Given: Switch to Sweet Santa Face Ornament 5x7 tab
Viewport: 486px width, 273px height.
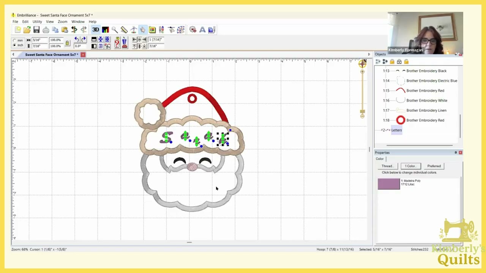Looking at the screenshot, I should point(52,55).
